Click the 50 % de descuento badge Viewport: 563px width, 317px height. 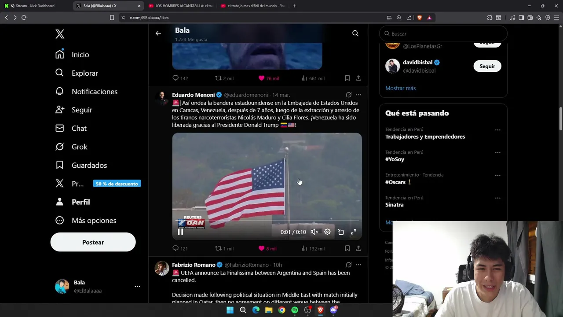[117, 184]
